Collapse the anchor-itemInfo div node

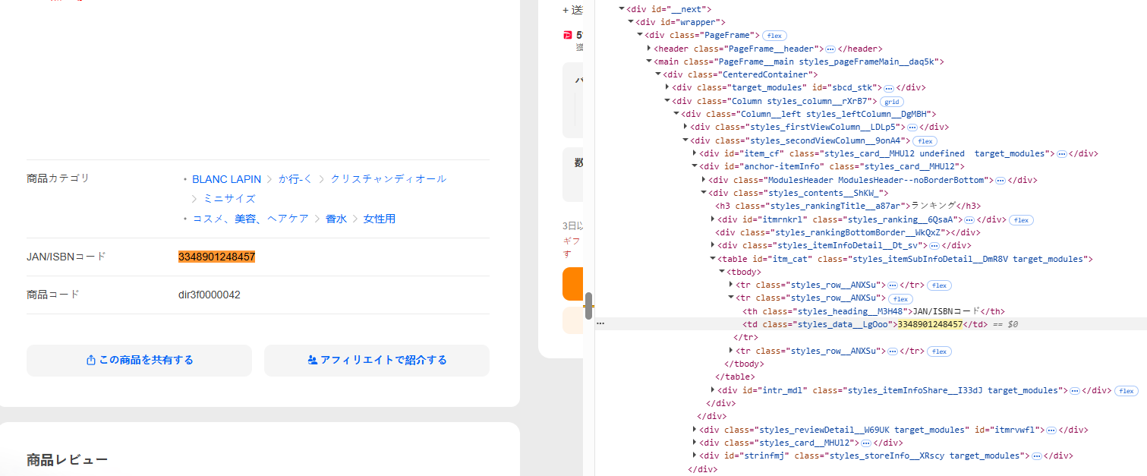click(x=695, y=166)
